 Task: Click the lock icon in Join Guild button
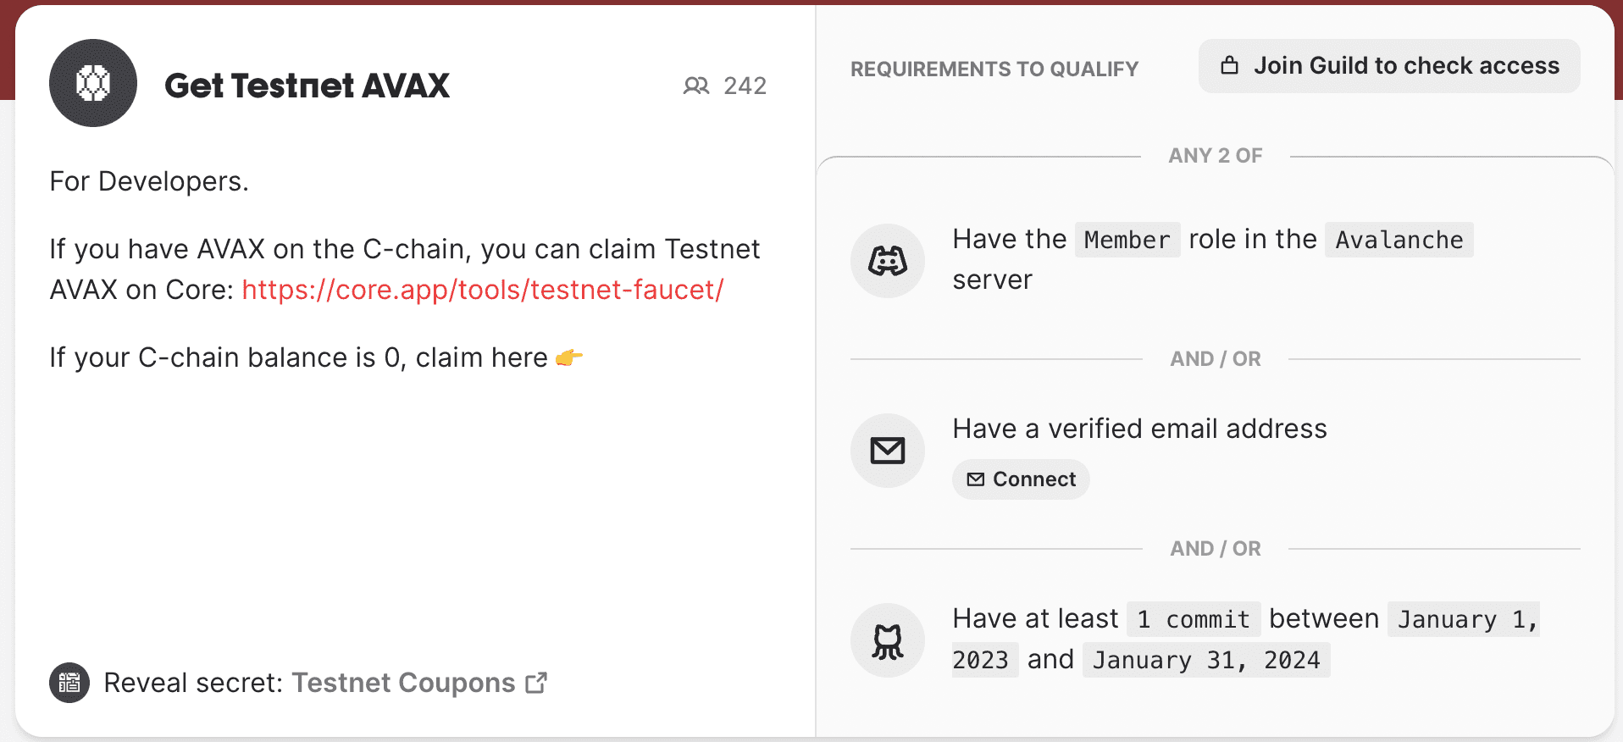[x=1229, y=66]
